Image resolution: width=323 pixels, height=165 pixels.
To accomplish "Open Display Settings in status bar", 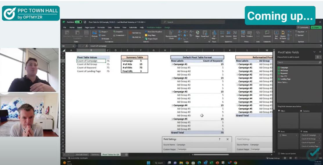I will tap(273, 158).
